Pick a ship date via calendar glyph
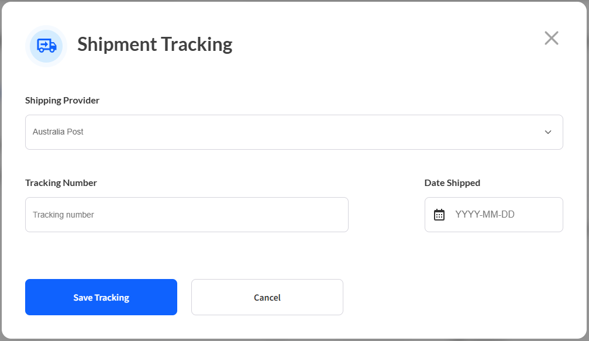Viewport: 589px width, 341px height. [x=439, y=215]
